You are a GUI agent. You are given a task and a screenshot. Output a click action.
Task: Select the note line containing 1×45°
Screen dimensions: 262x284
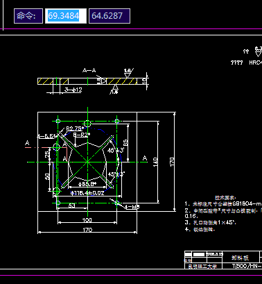pos(211,223)
